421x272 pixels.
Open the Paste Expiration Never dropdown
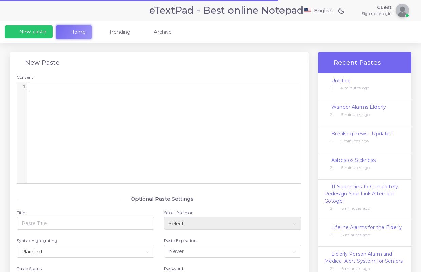[x=233, y=251]
